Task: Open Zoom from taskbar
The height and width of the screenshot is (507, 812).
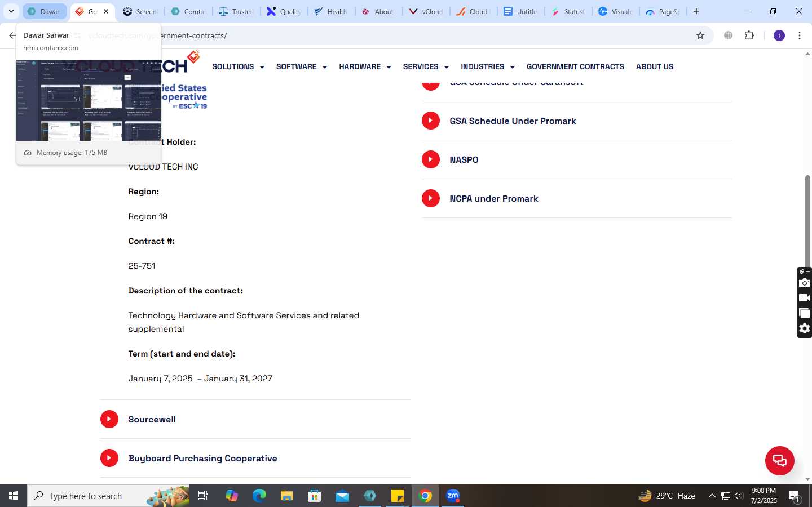Action: 453,496
